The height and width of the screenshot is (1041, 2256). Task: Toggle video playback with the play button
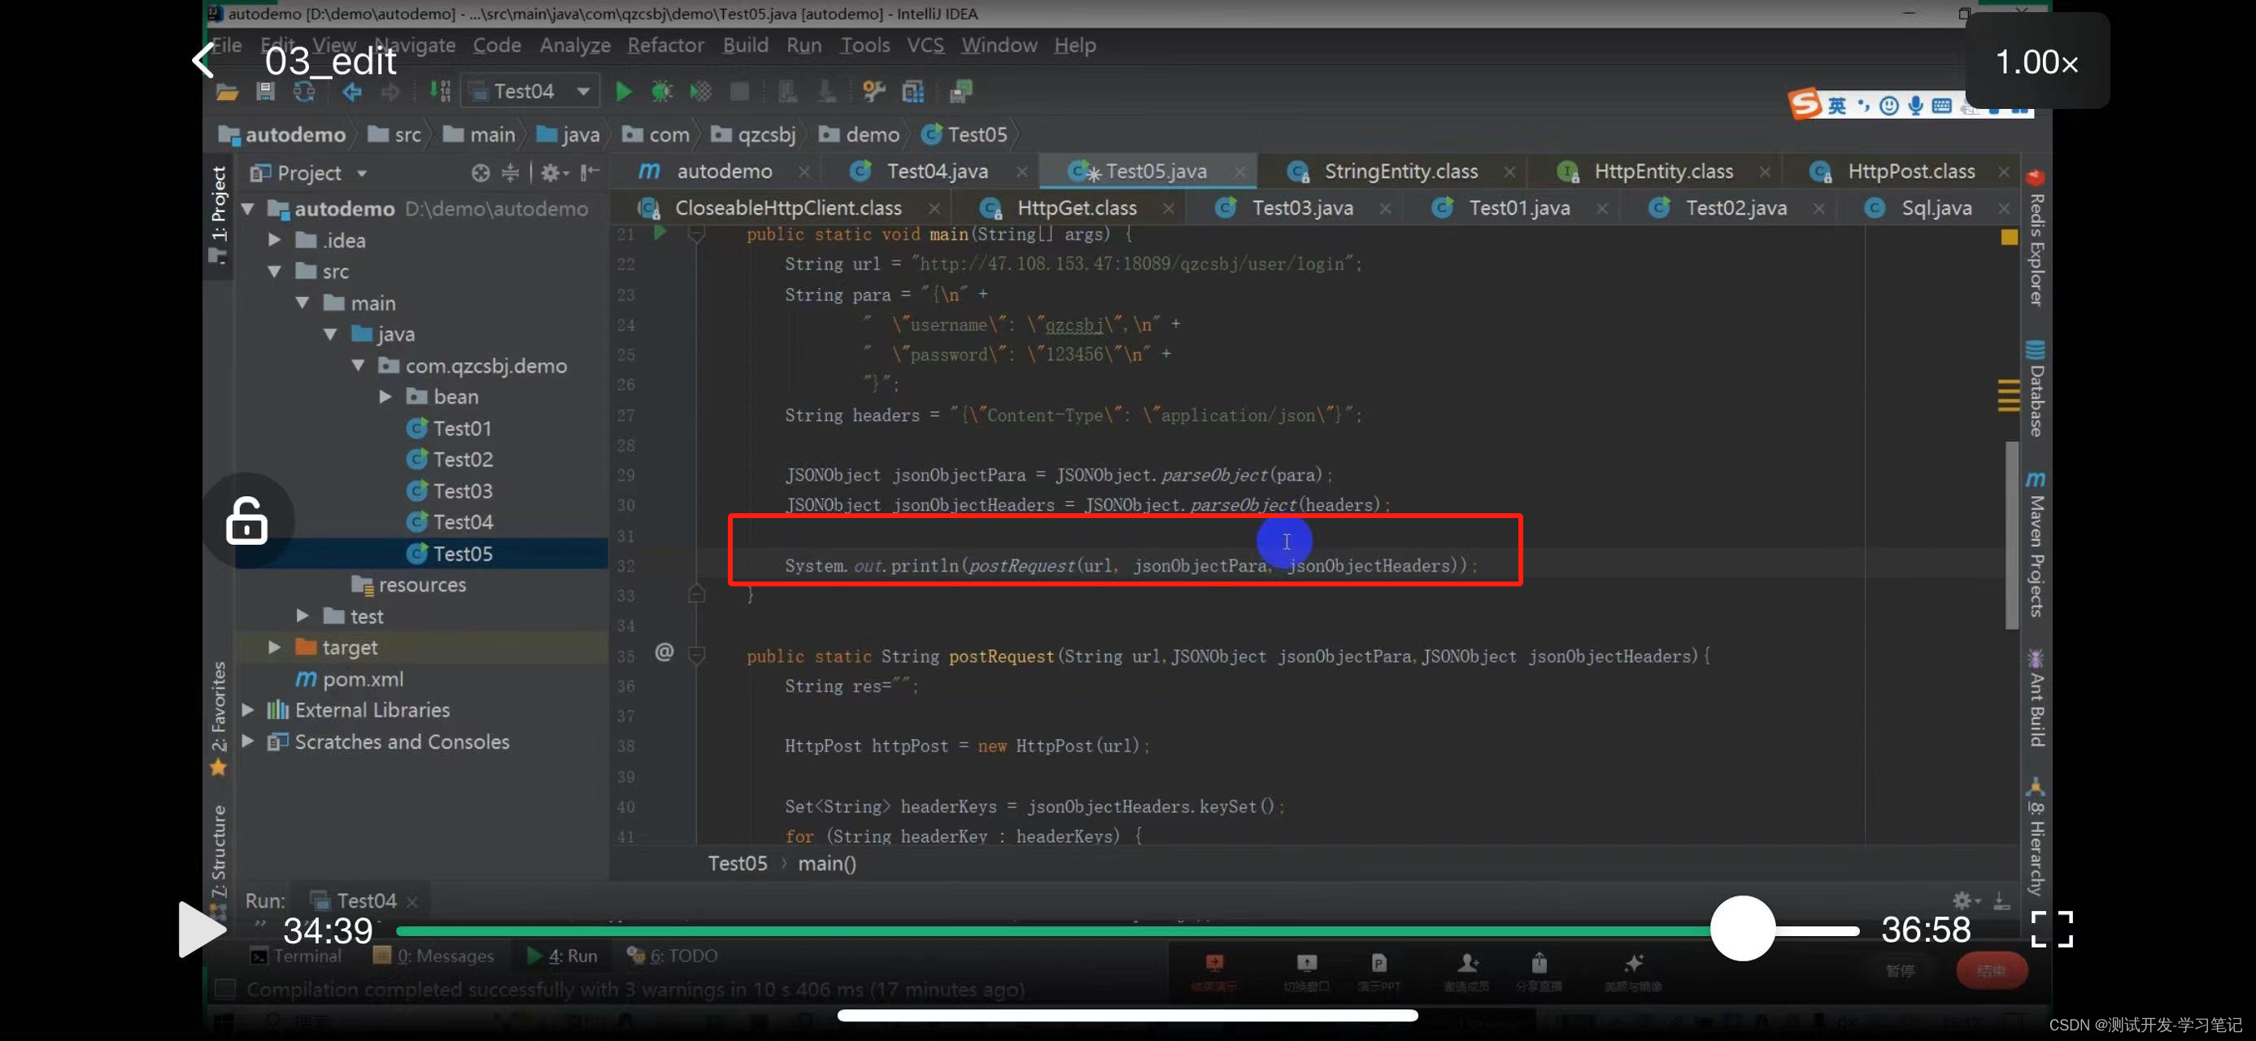202,929
